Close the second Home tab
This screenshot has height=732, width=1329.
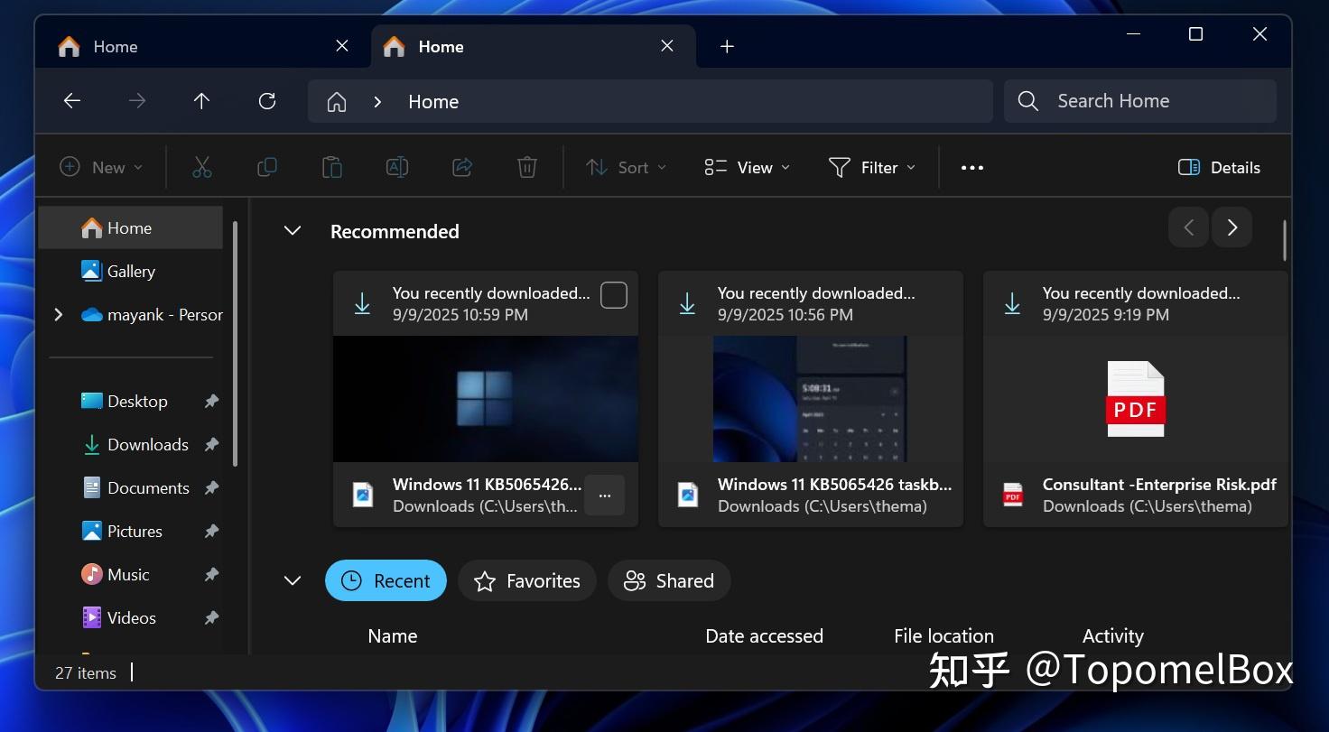tap(667, 46)
